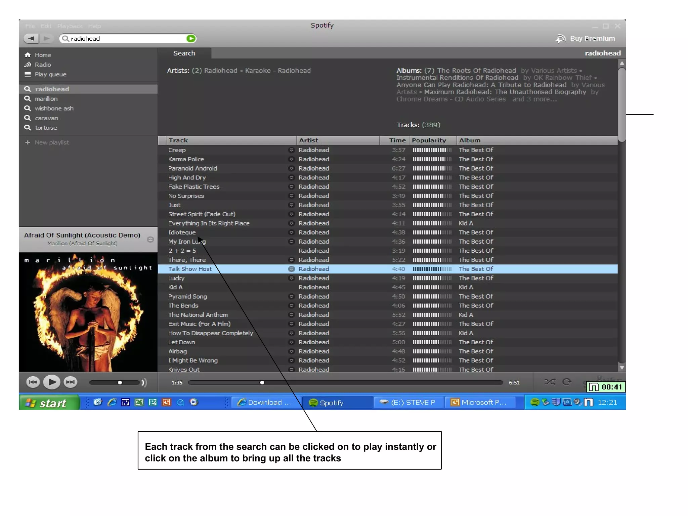Open dropdown arrow for High And Dry
This screenshot has width=688, height=516.
291,177
